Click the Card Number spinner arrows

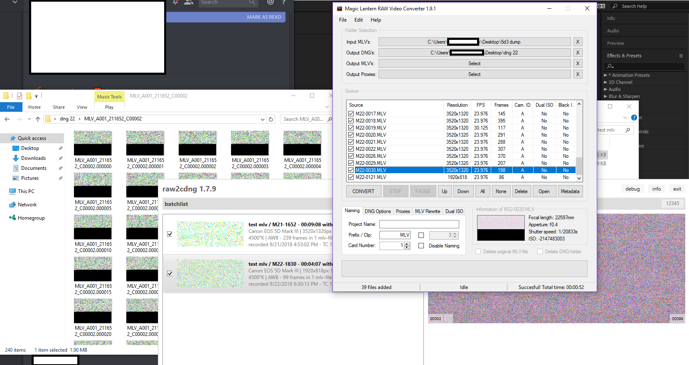407,246
